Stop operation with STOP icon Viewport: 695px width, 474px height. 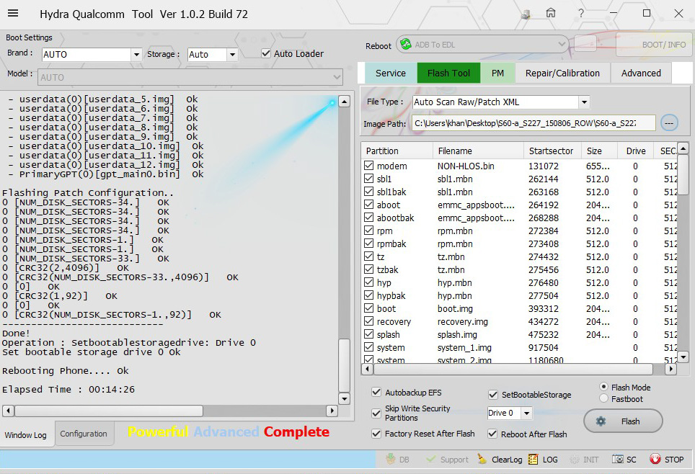coord(655,459)
